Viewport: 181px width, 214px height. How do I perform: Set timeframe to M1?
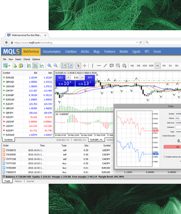(132, 66)
